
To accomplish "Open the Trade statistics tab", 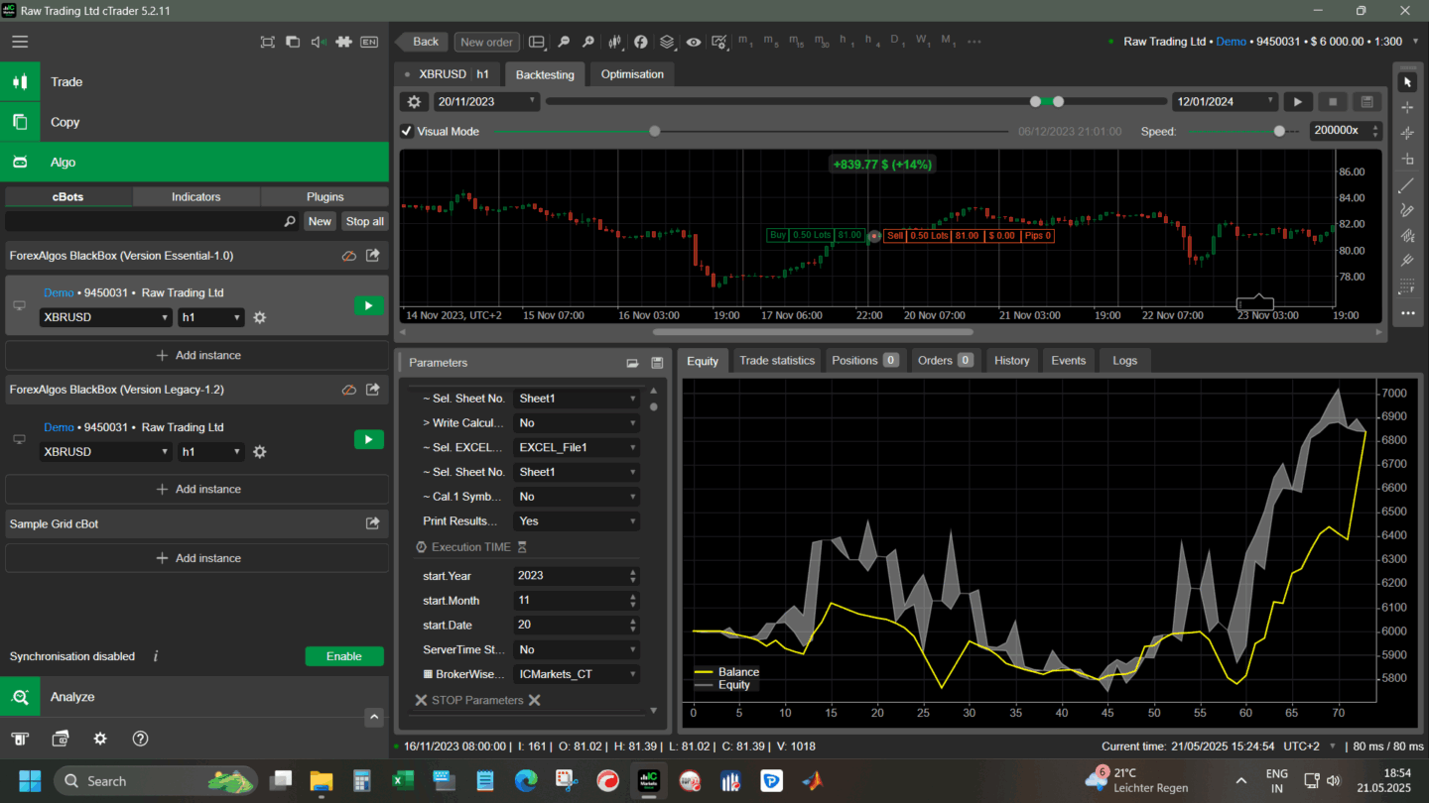I will coord(776,361).
